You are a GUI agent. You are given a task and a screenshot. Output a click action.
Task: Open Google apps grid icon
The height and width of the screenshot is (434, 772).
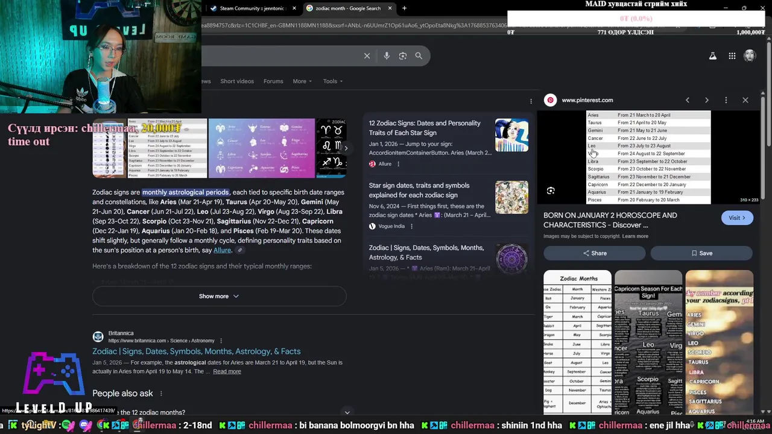click(732, 55)
